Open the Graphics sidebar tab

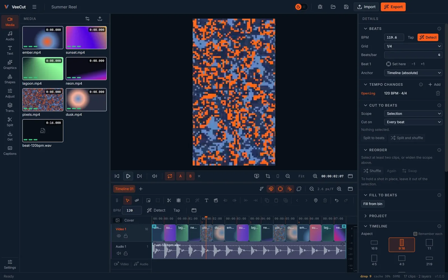(x=10, y=64)
